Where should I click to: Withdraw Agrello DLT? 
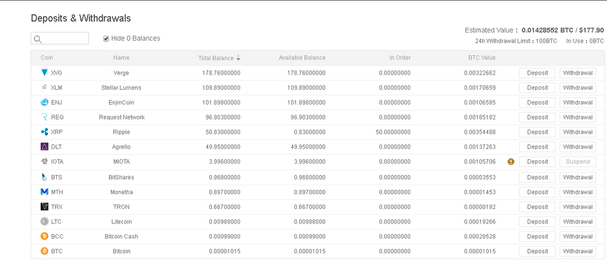click(577, 147)
